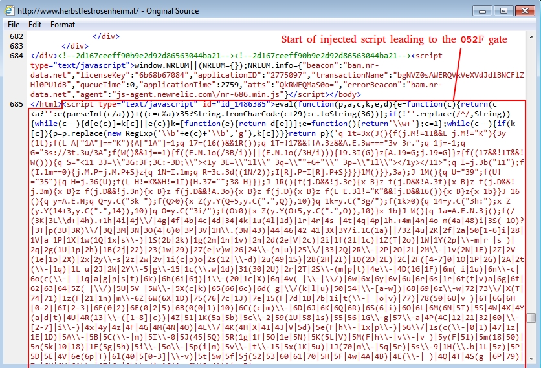Click the scrollbar up arrow

coord(531,37)
